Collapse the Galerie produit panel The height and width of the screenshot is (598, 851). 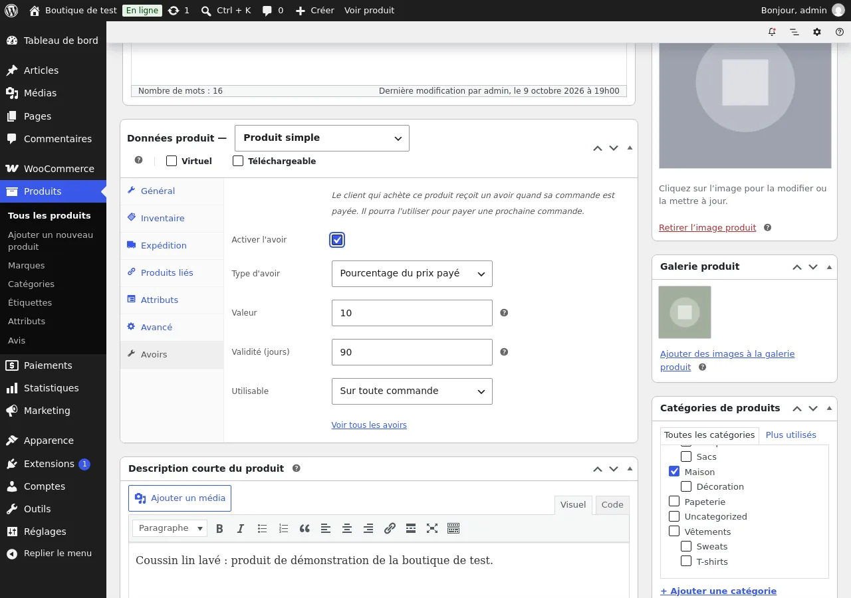pyautogui.click(x=829, y=267)
